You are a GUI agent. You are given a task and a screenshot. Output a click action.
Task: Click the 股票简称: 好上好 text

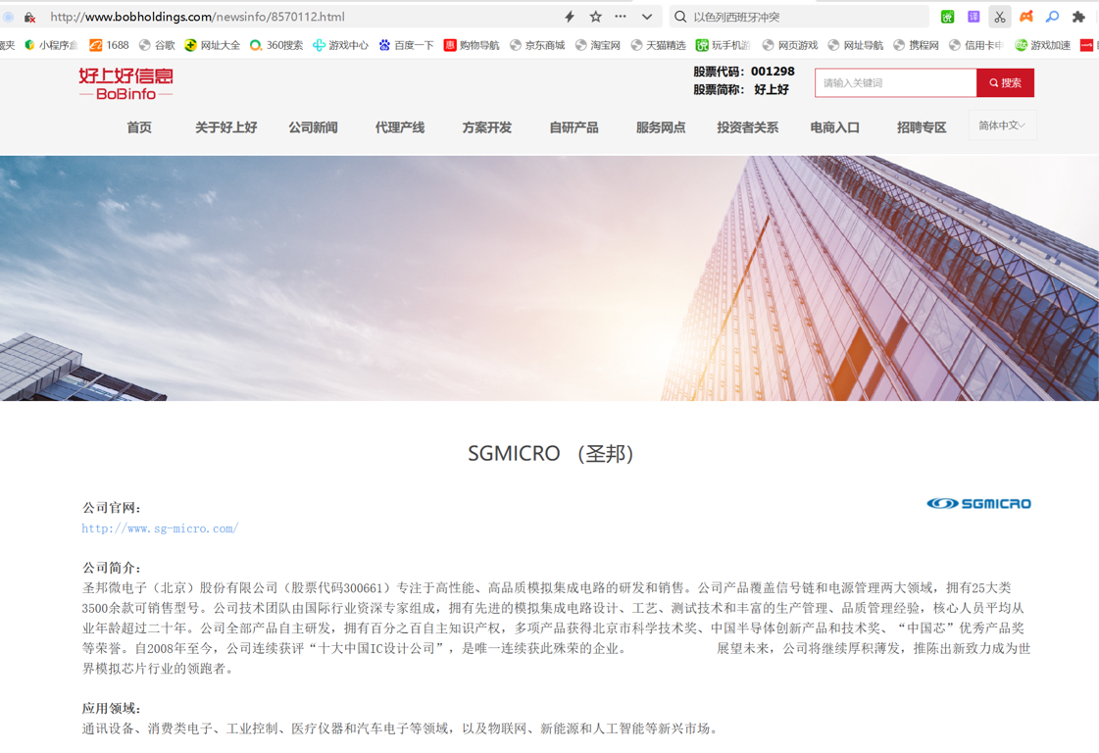tap(741, 90)
